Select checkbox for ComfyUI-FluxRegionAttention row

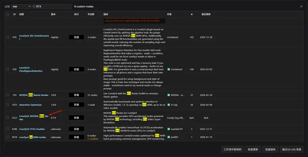[x=7, y=69]
